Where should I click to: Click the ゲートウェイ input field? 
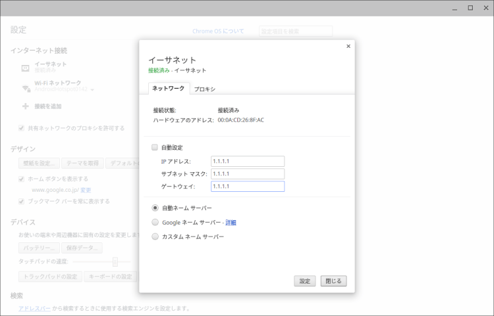pyautogui.click(x=248, y=187)
